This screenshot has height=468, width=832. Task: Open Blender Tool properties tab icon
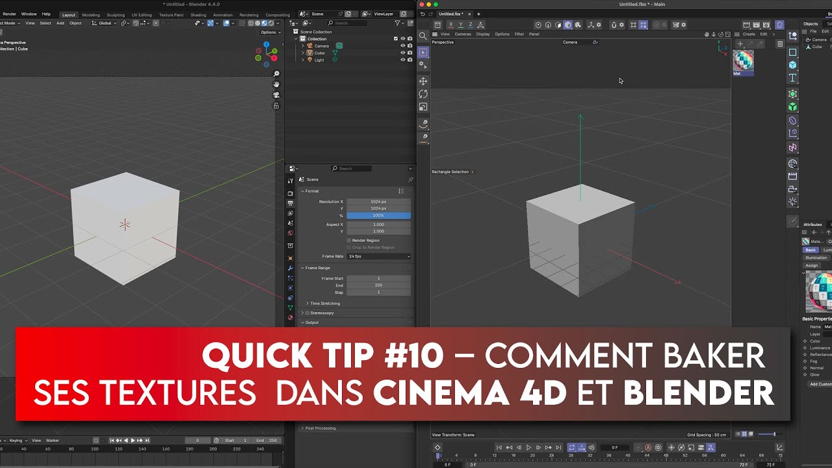[x=291, y=181]
